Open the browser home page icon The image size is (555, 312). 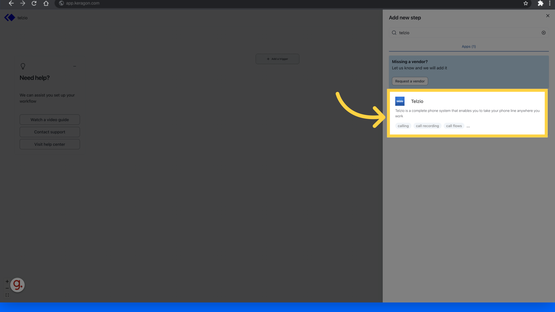pyautogui.click(x=46, y=3)
